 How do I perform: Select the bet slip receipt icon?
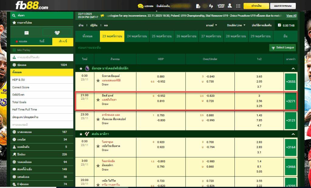[x=26, y=33]
